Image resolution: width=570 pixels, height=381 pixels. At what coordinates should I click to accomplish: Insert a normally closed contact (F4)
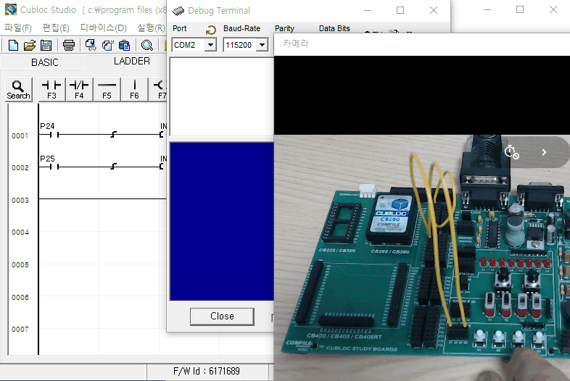(x=79, y=89)
